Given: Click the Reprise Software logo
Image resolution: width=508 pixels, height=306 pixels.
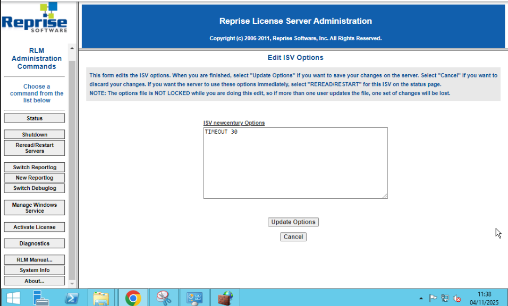Looking at the screenshot, I should tap(35, 18).
